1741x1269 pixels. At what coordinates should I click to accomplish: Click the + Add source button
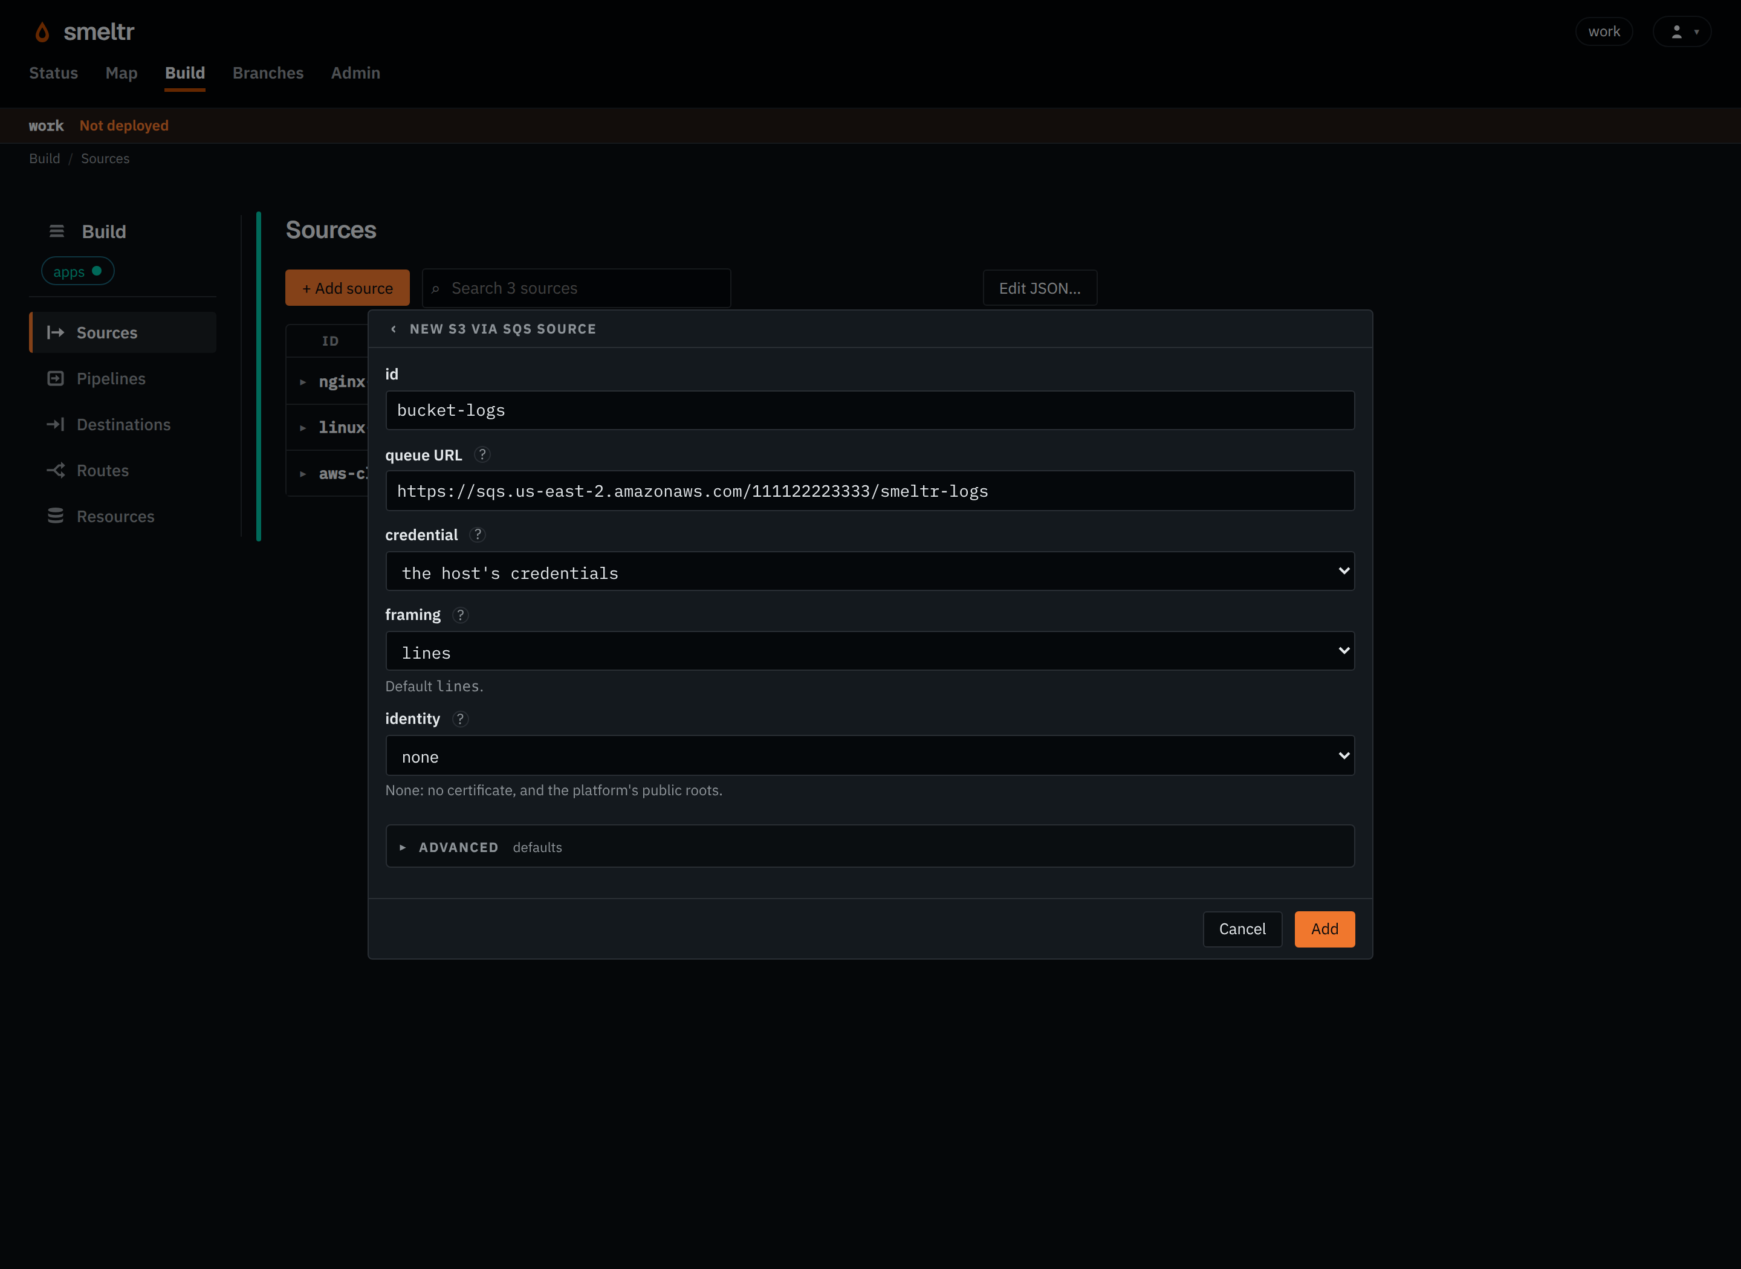click(347, 288)
